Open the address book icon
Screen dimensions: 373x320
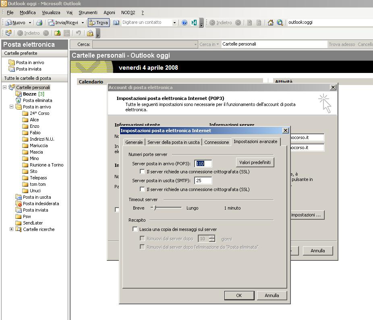[116, 23]
